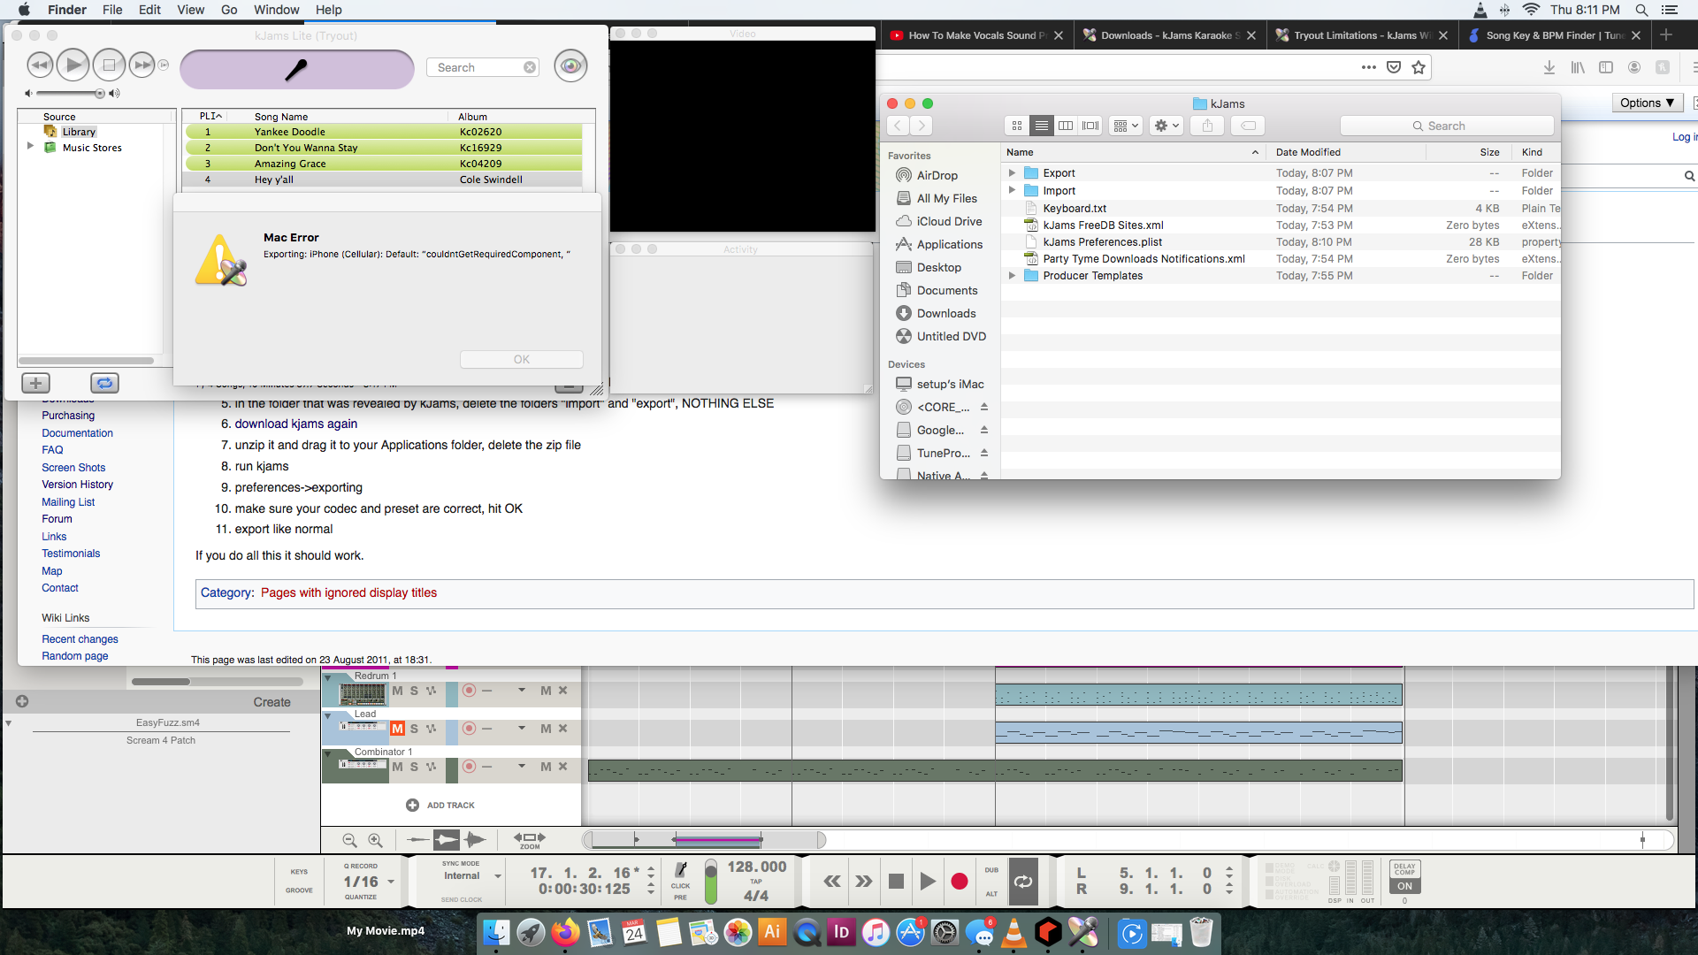Image resolution: width=1698 pixels, height=955 pixels.
Task: Click the metronome Click button
Action: pos(680,872)
